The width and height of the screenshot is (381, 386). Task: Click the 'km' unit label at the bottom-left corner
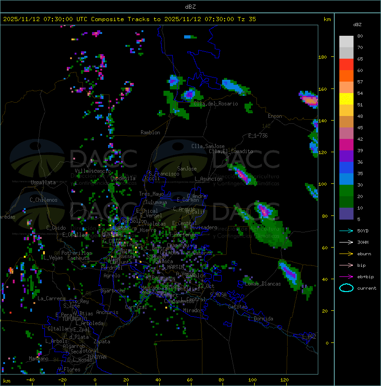pos(7,381)
